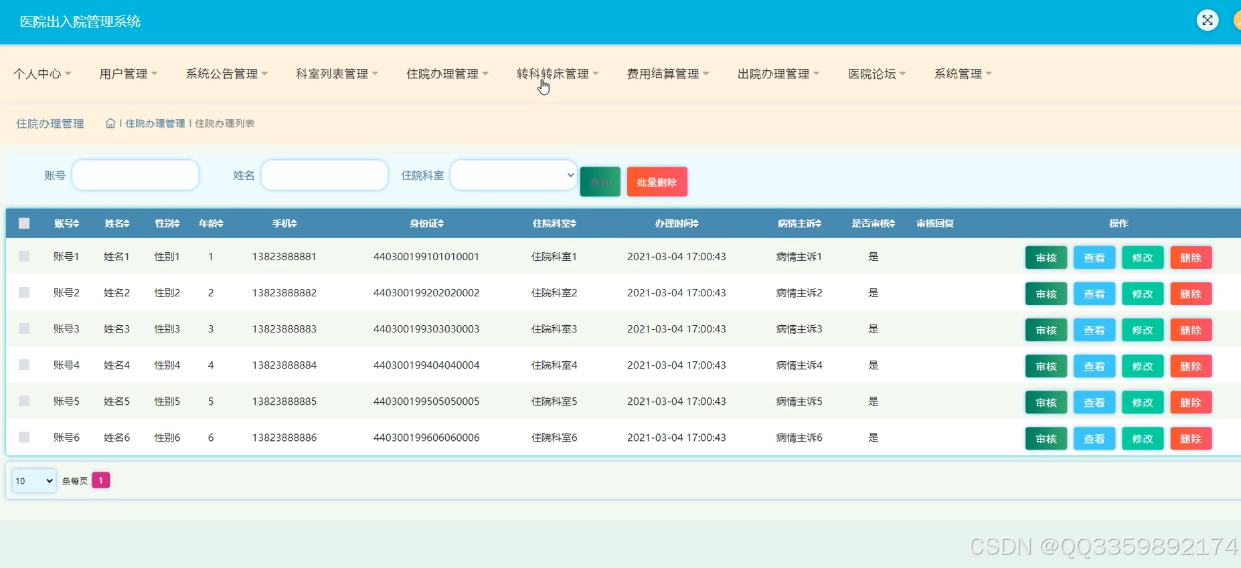Image resolution: width=1241 pixels, height=568 pixels.
Task: Check the checkbox for 账号3 row
Action: 24,328
